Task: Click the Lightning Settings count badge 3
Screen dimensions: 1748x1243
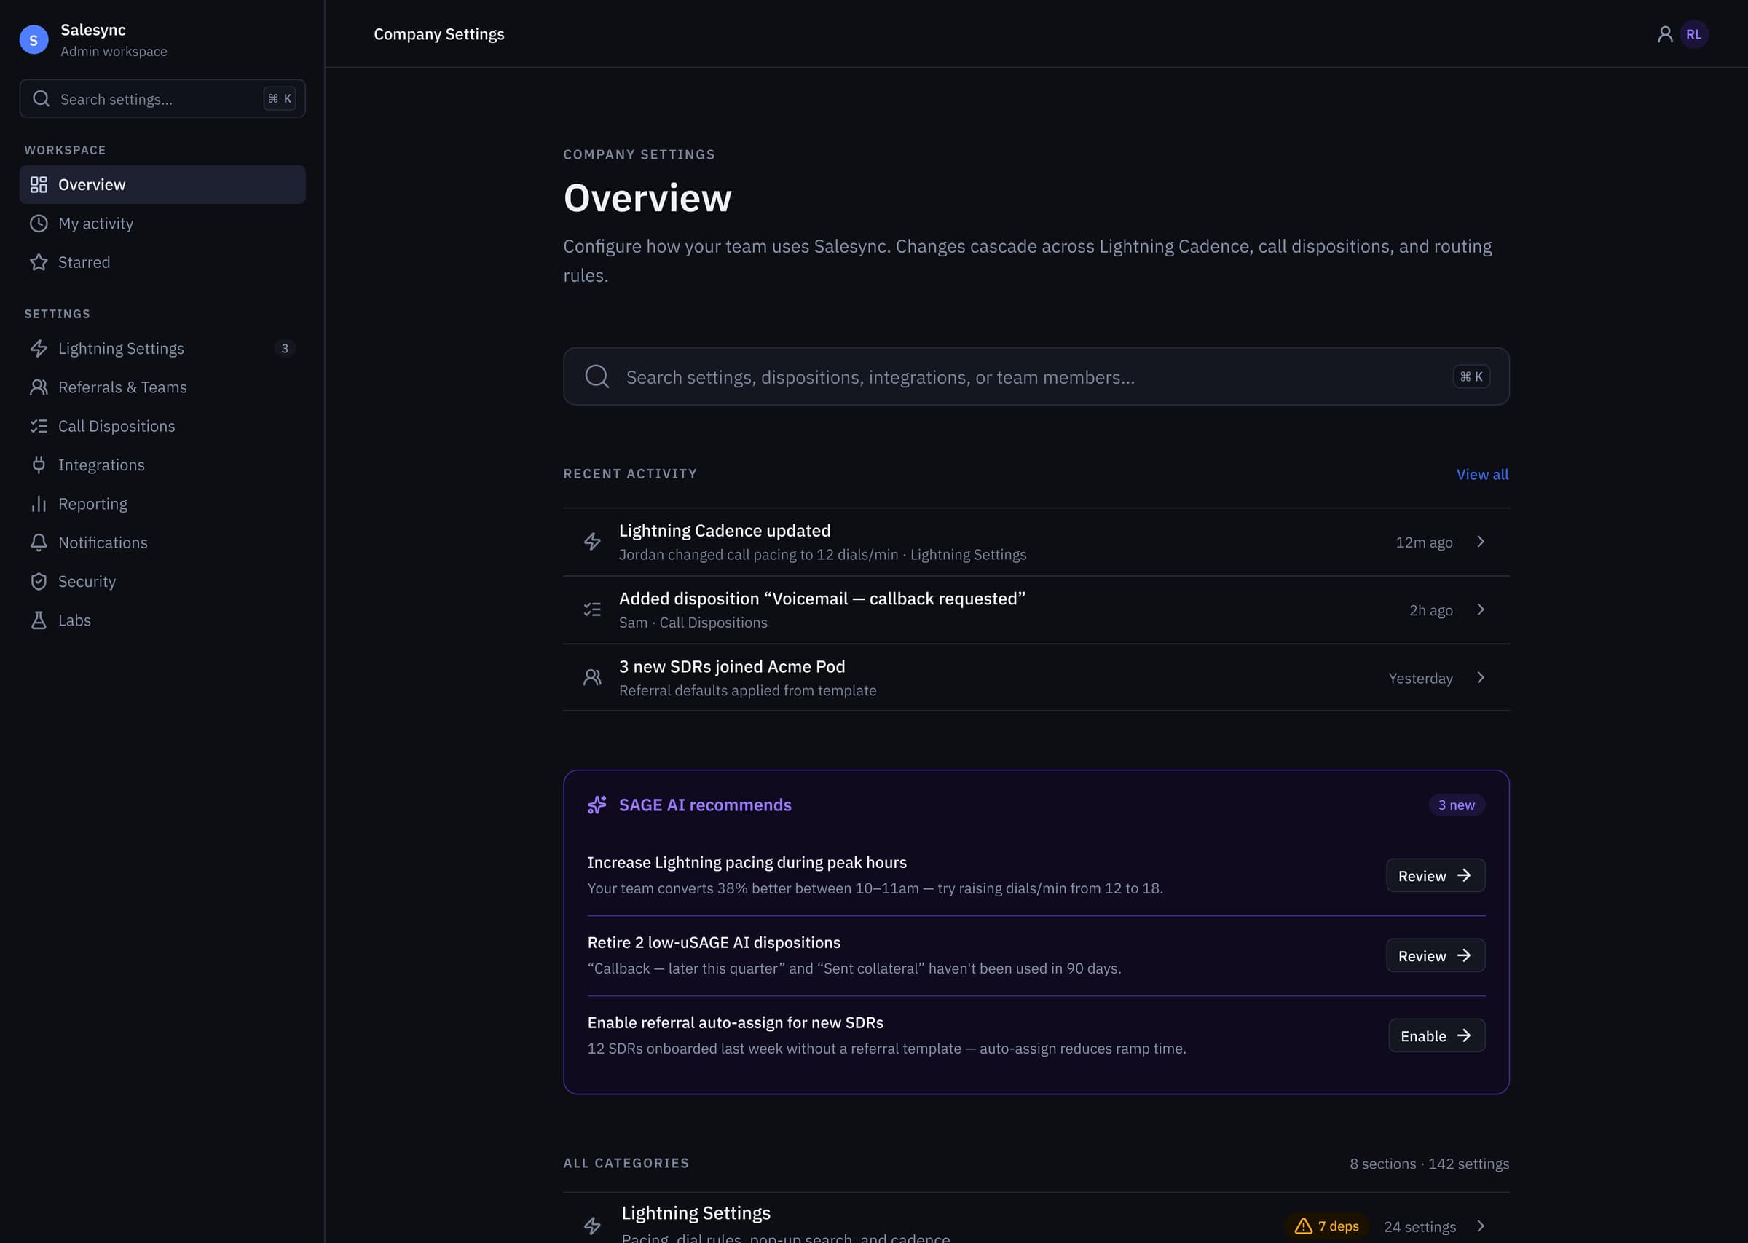Action: (285, 348)
